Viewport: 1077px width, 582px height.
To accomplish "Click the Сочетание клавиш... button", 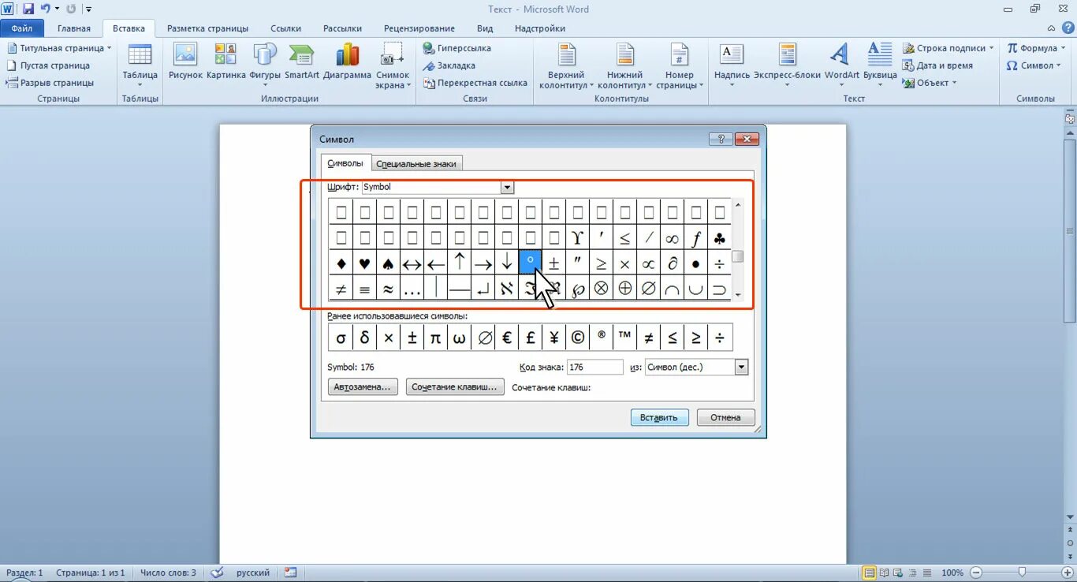I will click(x=456, y=387).
